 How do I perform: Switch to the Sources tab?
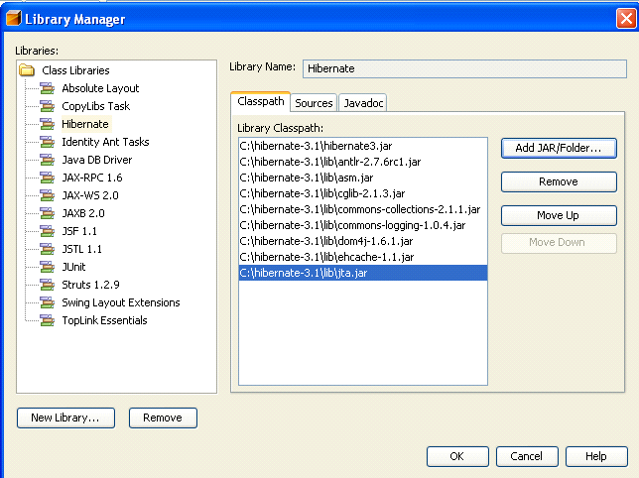point(314,103)
